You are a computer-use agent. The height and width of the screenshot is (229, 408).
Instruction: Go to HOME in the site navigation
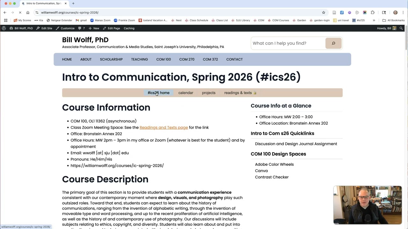[x=67, y=59]
